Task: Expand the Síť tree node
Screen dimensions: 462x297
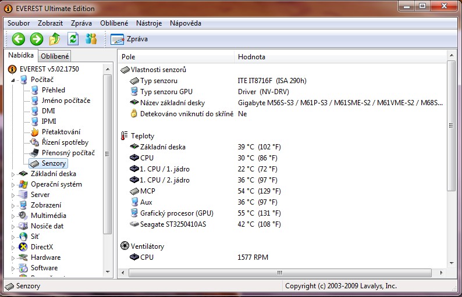Action: coord(13,237)
